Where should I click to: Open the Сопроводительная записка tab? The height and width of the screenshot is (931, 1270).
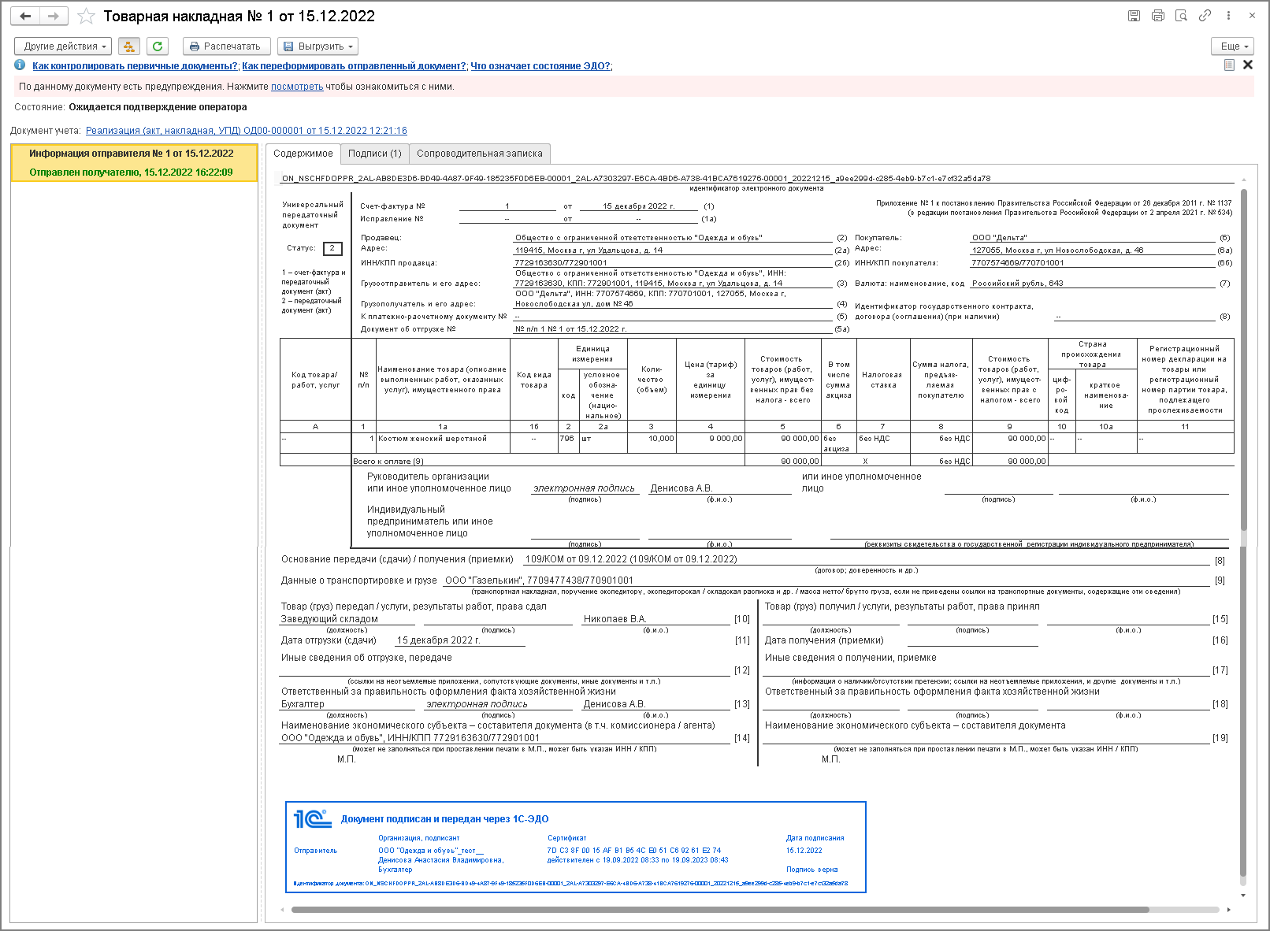click(x=480, y=154)
